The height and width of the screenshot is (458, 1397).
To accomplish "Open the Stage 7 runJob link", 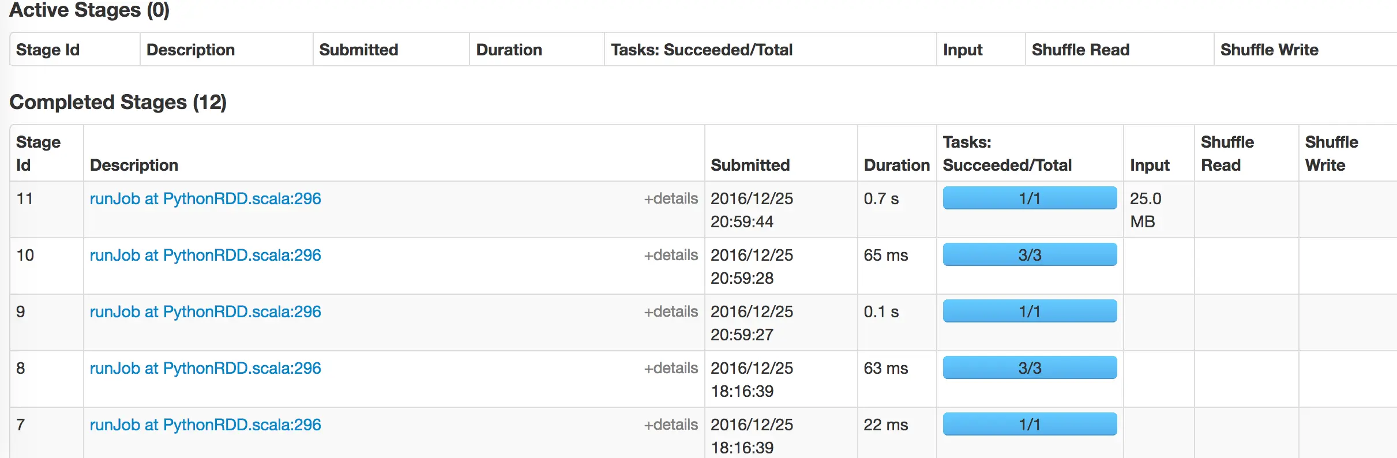I will (205, 425).
